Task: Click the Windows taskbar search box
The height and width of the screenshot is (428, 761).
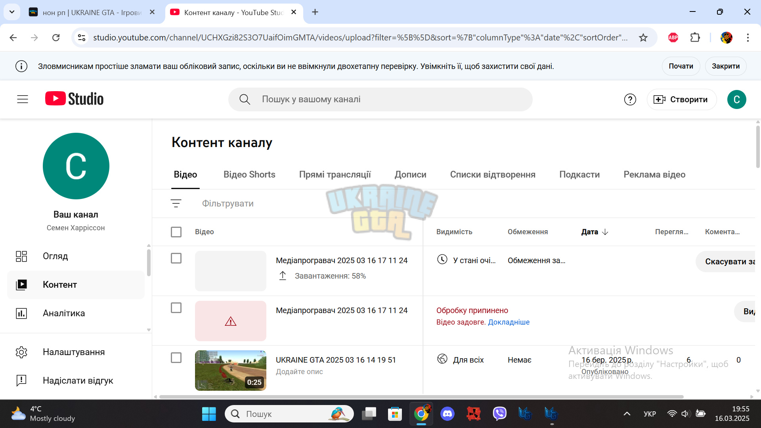Action: (x=289, y=414)
